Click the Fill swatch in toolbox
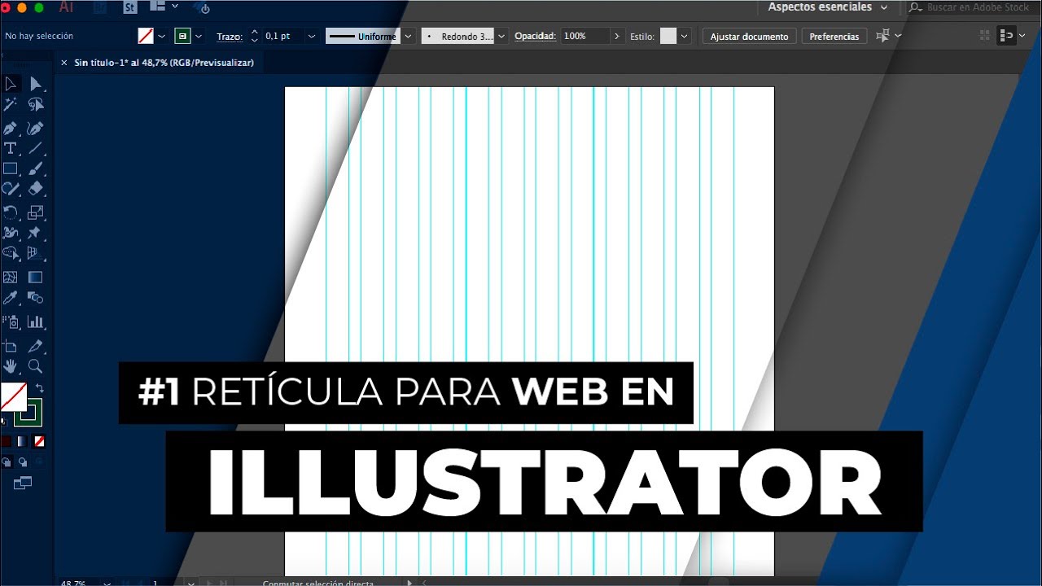Screen dimensions: 1042x586 [x=13, y=396]
